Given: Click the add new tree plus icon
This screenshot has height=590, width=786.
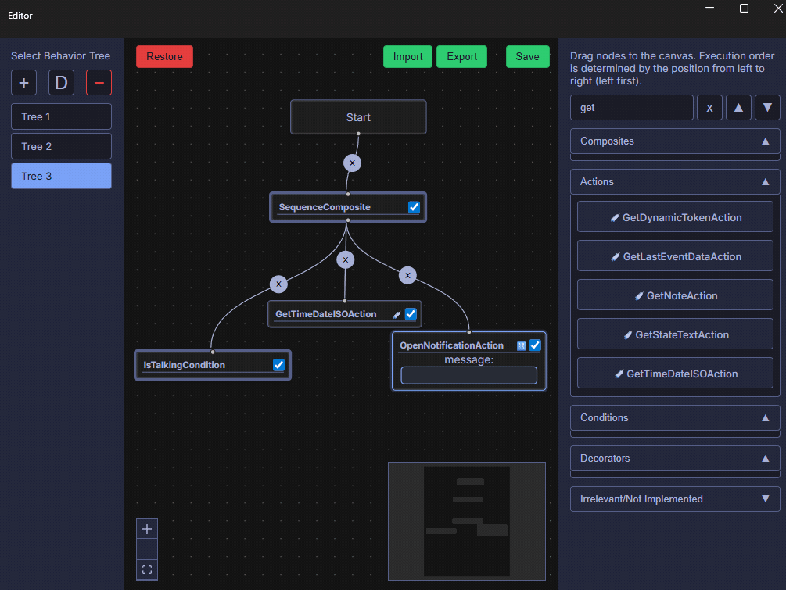Looking at the screenshot, I should 23,82.
